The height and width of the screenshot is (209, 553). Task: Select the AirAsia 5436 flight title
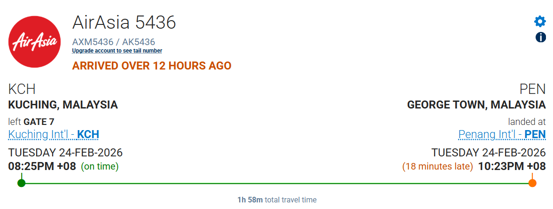pyautogui.click(x=124, y=22)
